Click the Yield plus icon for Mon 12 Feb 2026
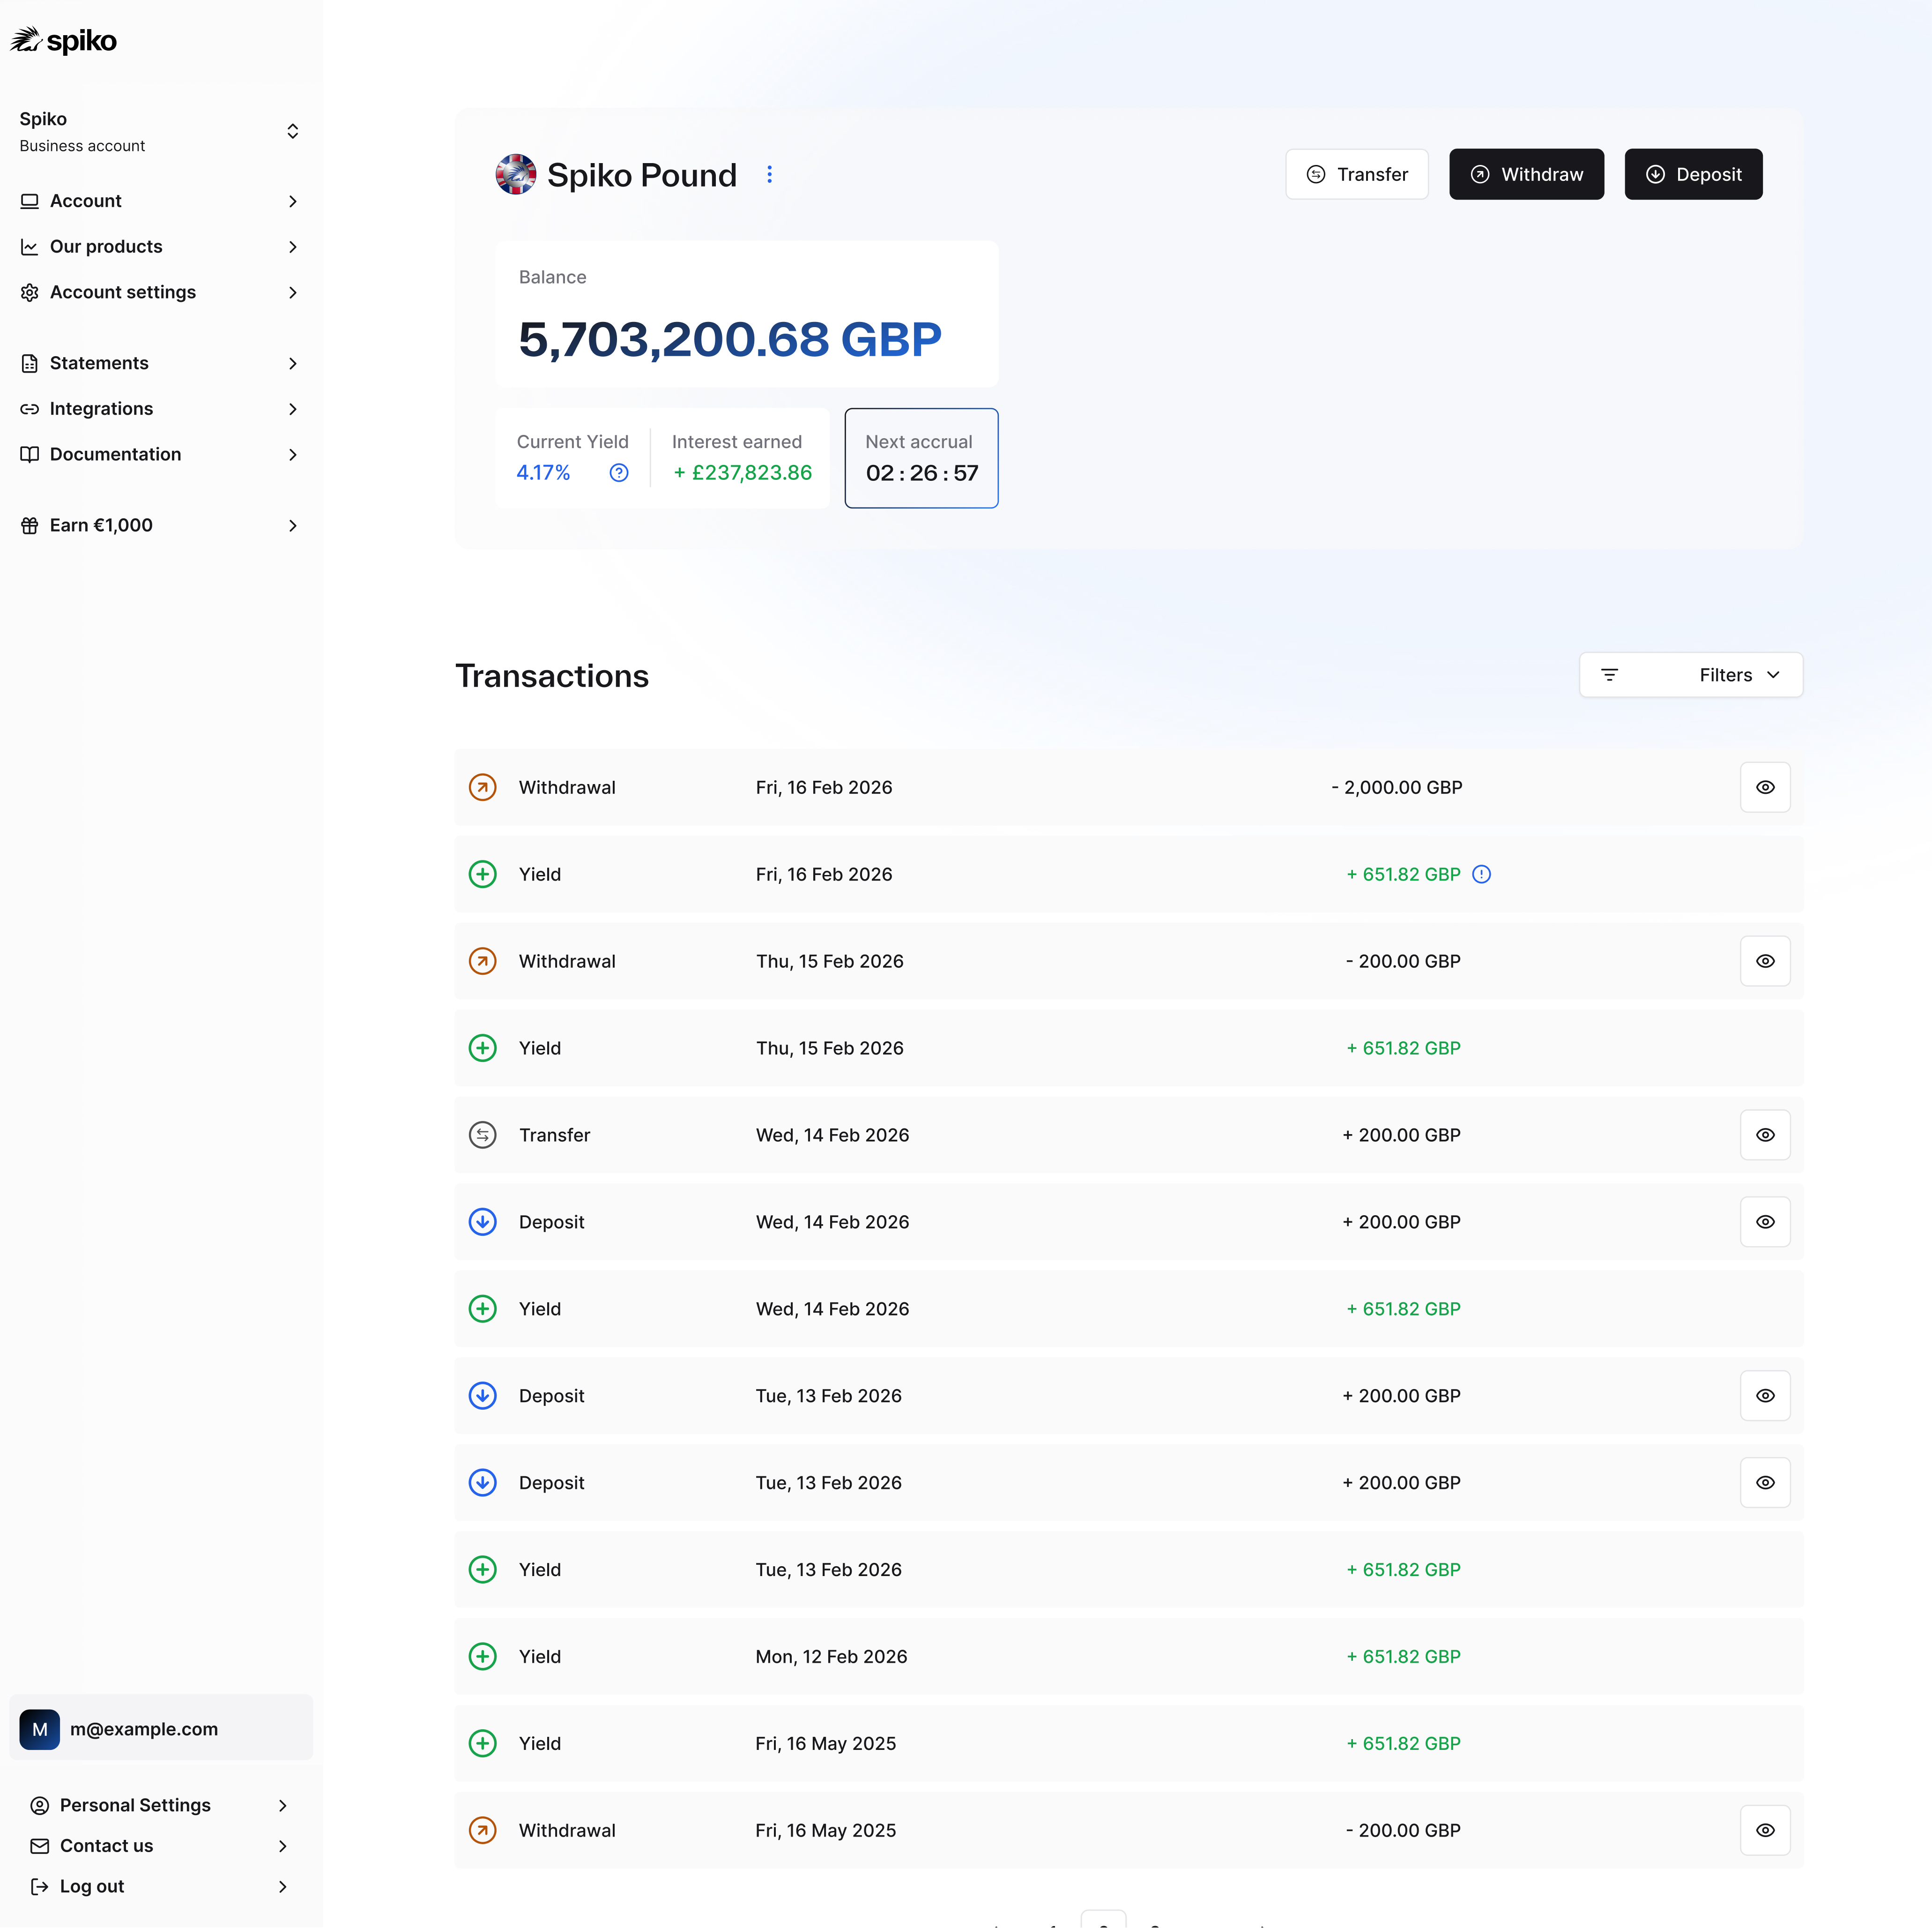Screen dimensions: 1932x1928 coord(483,1657)
